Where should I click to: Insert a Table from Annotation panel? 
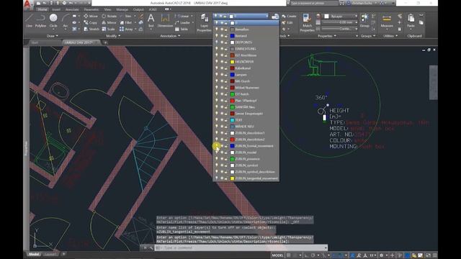pyautogui.click(x=182, y=29)
